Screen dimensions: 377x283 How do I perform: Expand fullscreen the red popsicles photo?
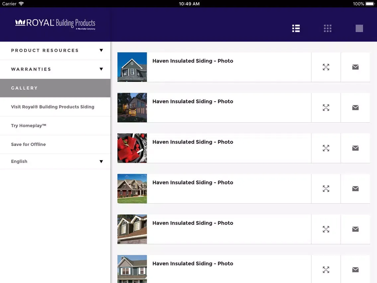click(x=326, y=148)
